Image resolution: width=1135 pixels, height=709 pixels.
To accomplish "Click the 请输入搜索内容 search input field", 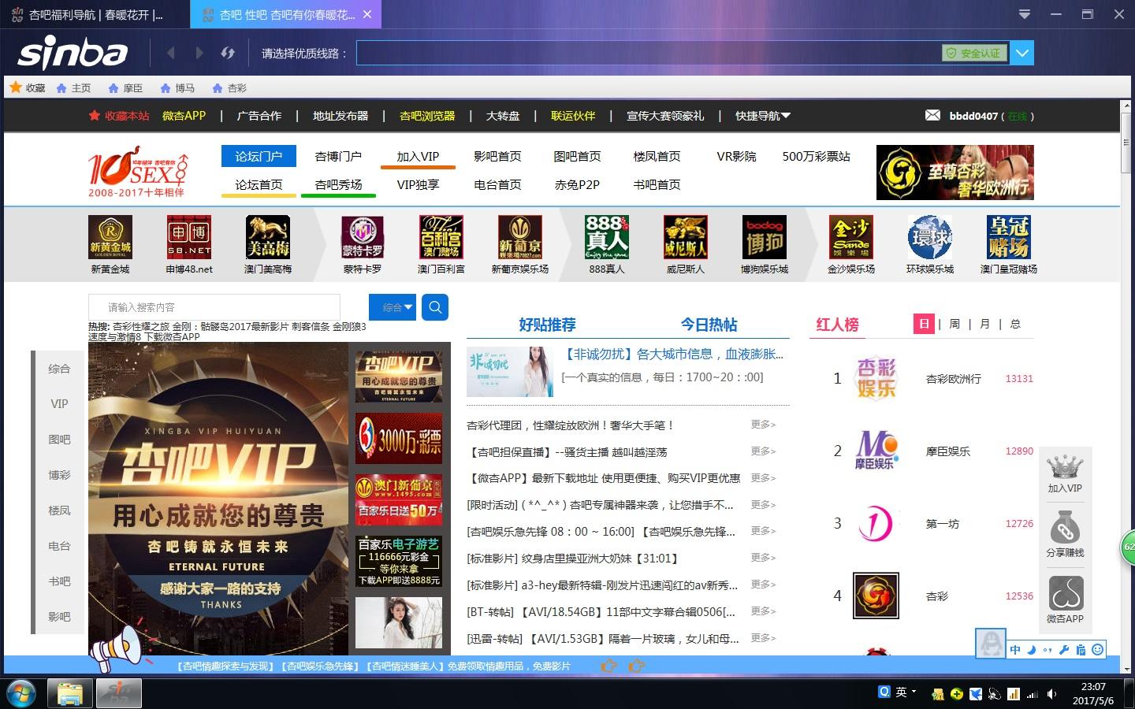I will [214, 307].
